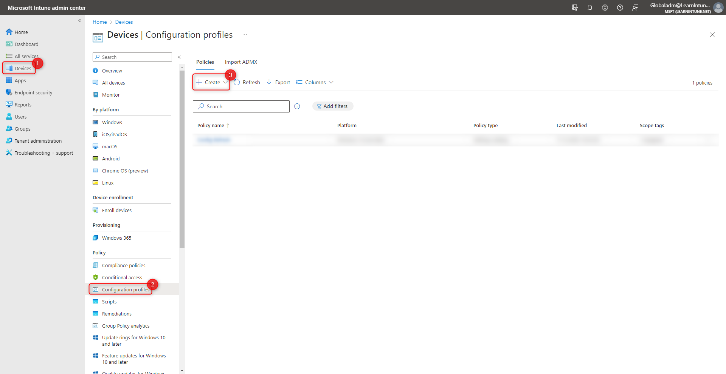Open the Home item in left navigation
The height and width of the screenshot is (374, 726).
[x=21, y=32]
